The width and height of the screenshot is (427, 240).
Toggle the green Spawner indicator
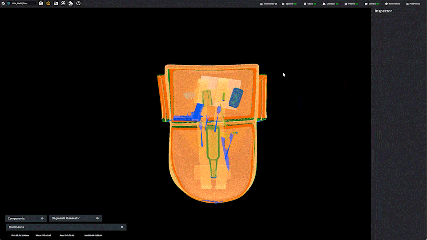tap(295, 4)
